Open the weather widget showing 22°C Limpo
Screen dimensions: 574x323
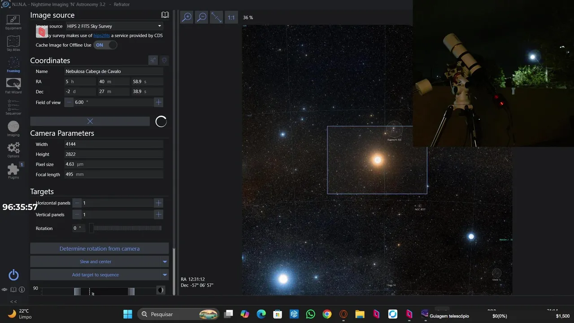pyautogui.click(x=20, y=314)
